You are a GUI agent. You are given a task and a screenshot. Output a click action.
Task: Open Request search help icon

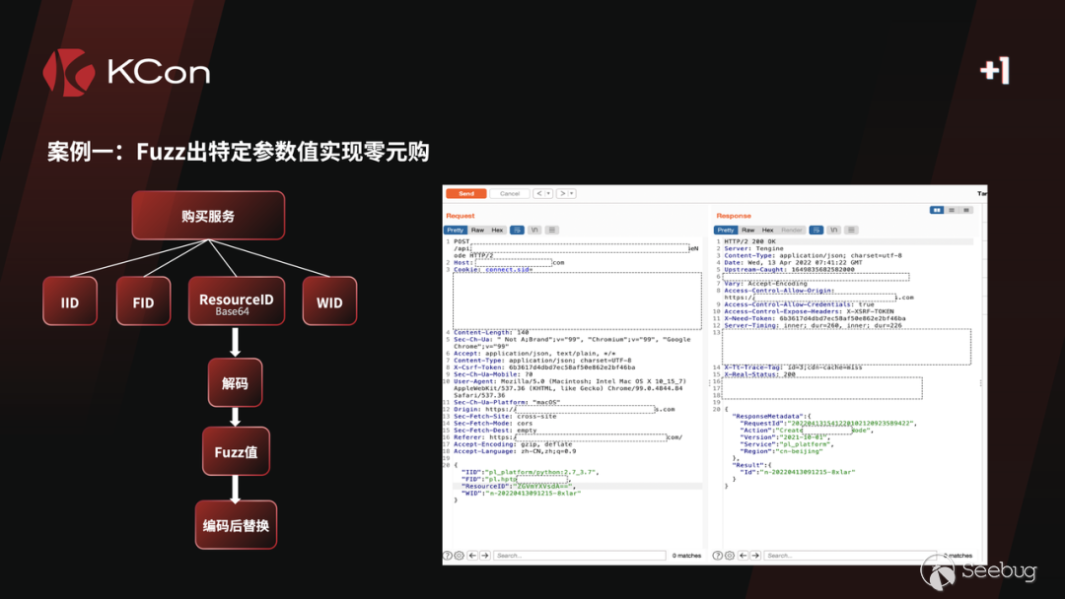(448, 556)
